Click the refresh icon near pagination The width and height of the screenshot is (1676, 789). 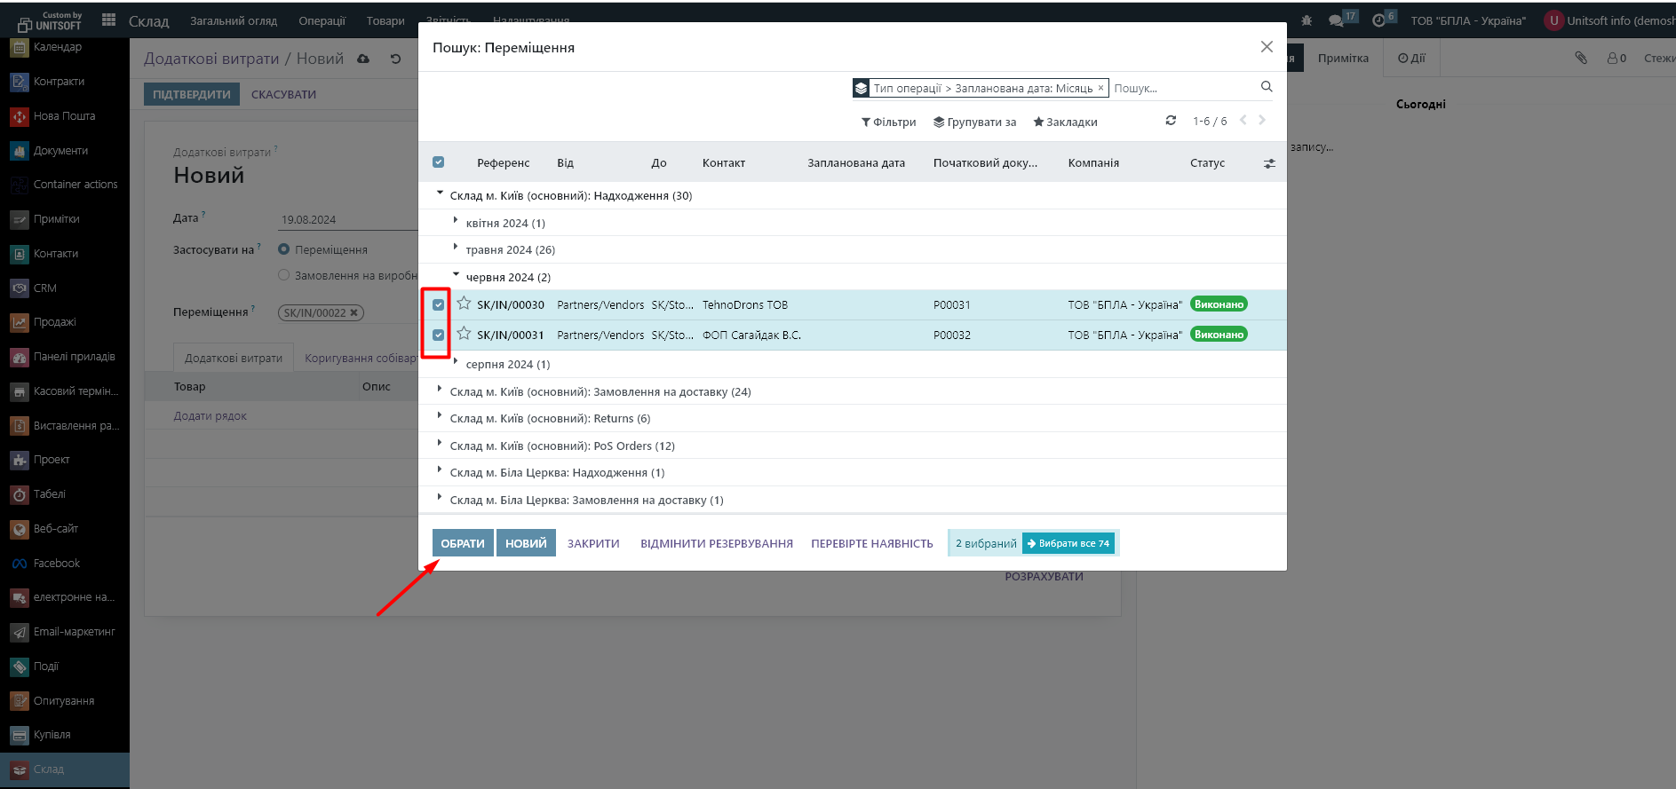tap(1171, 121)
